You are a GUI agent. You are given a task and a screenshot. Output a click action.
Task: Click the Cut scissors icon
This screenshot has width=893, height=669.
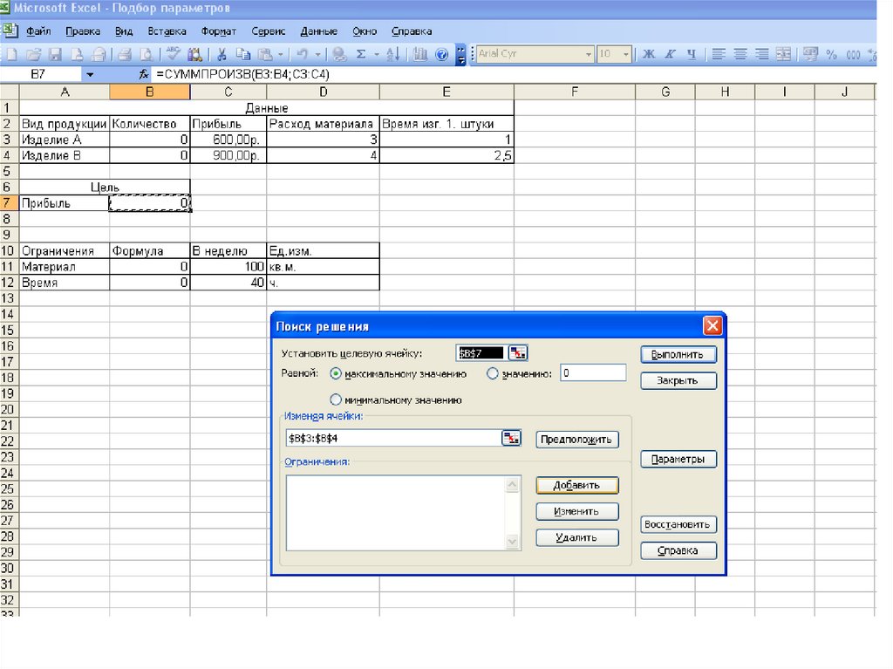[x=223, y=54]
